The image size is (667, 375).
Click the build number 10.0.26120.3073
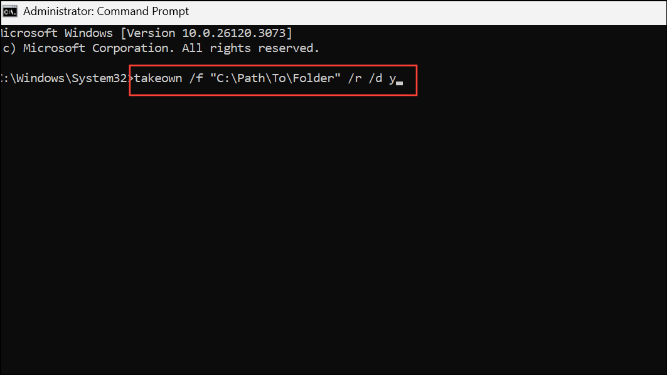[x=233, y=33]
